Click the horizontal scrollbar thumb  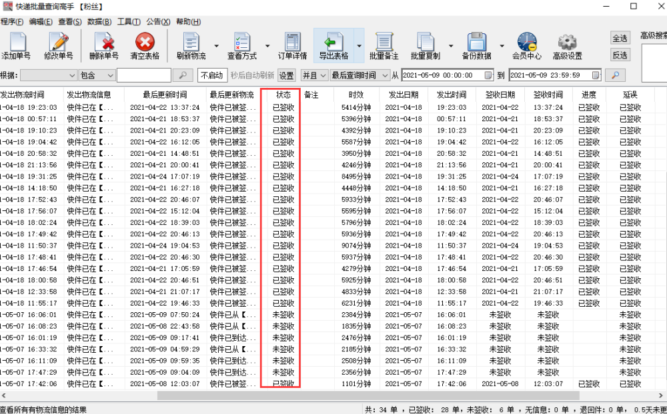coord(368,395)
